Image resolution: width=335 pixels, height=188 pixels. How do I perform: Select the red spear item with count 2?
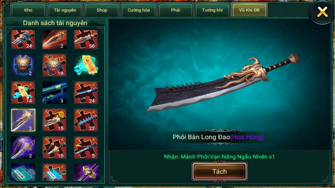coord(54,39)
